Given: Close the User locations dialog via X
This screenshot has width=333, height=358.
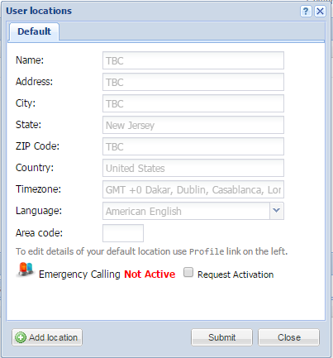Looking at the screenshot, I should click(x=320, y=12).
